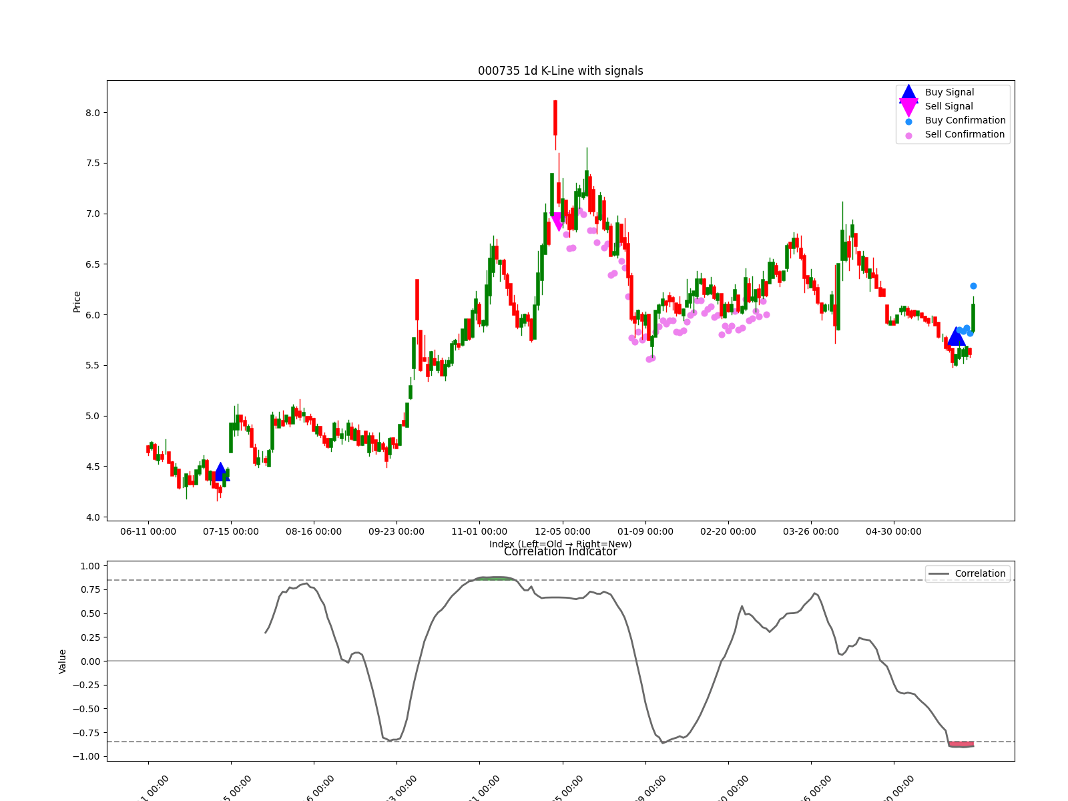Click the price axis tick '4.0'
Viewport: 1068px width, 801px height.
click(93, 517)
